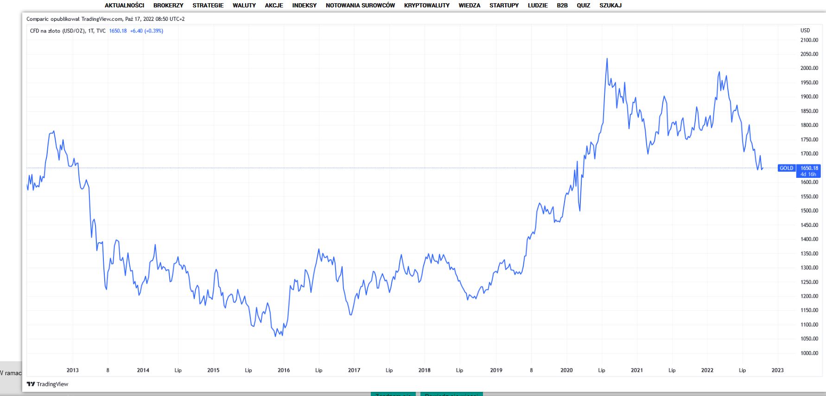Click the 2020 marker on the time axis
826x396 pixels.
tap(566, 370)
